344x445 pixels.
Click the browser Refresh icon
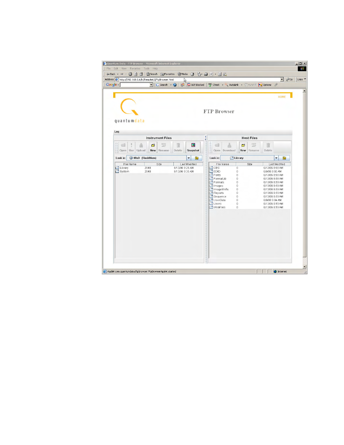pyautogui.click(x=136, y=74)
